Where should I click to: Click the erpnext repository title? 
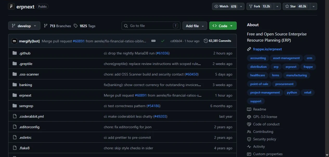point(25,7)
